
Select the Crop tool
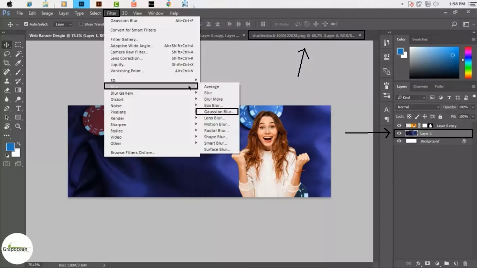pyautogui.click(x=7, y=63)
